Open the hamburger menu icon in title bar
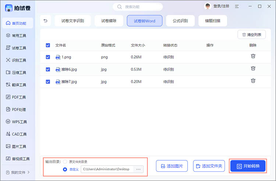Screen dimensions: 276x181 237,6
